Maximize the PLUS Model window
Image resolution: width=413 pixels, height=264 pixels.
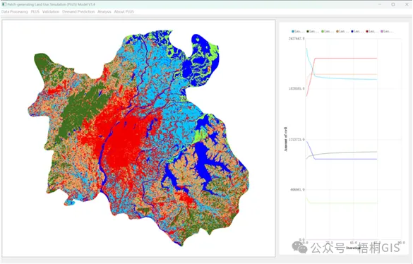[393, 4]
